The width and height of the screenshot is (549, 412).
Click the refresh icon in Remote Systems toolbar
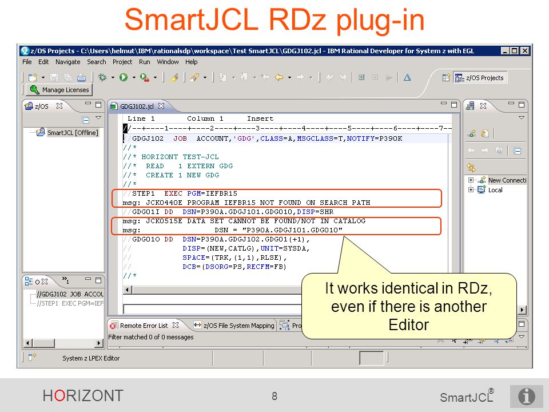click(x=485, y=133)
